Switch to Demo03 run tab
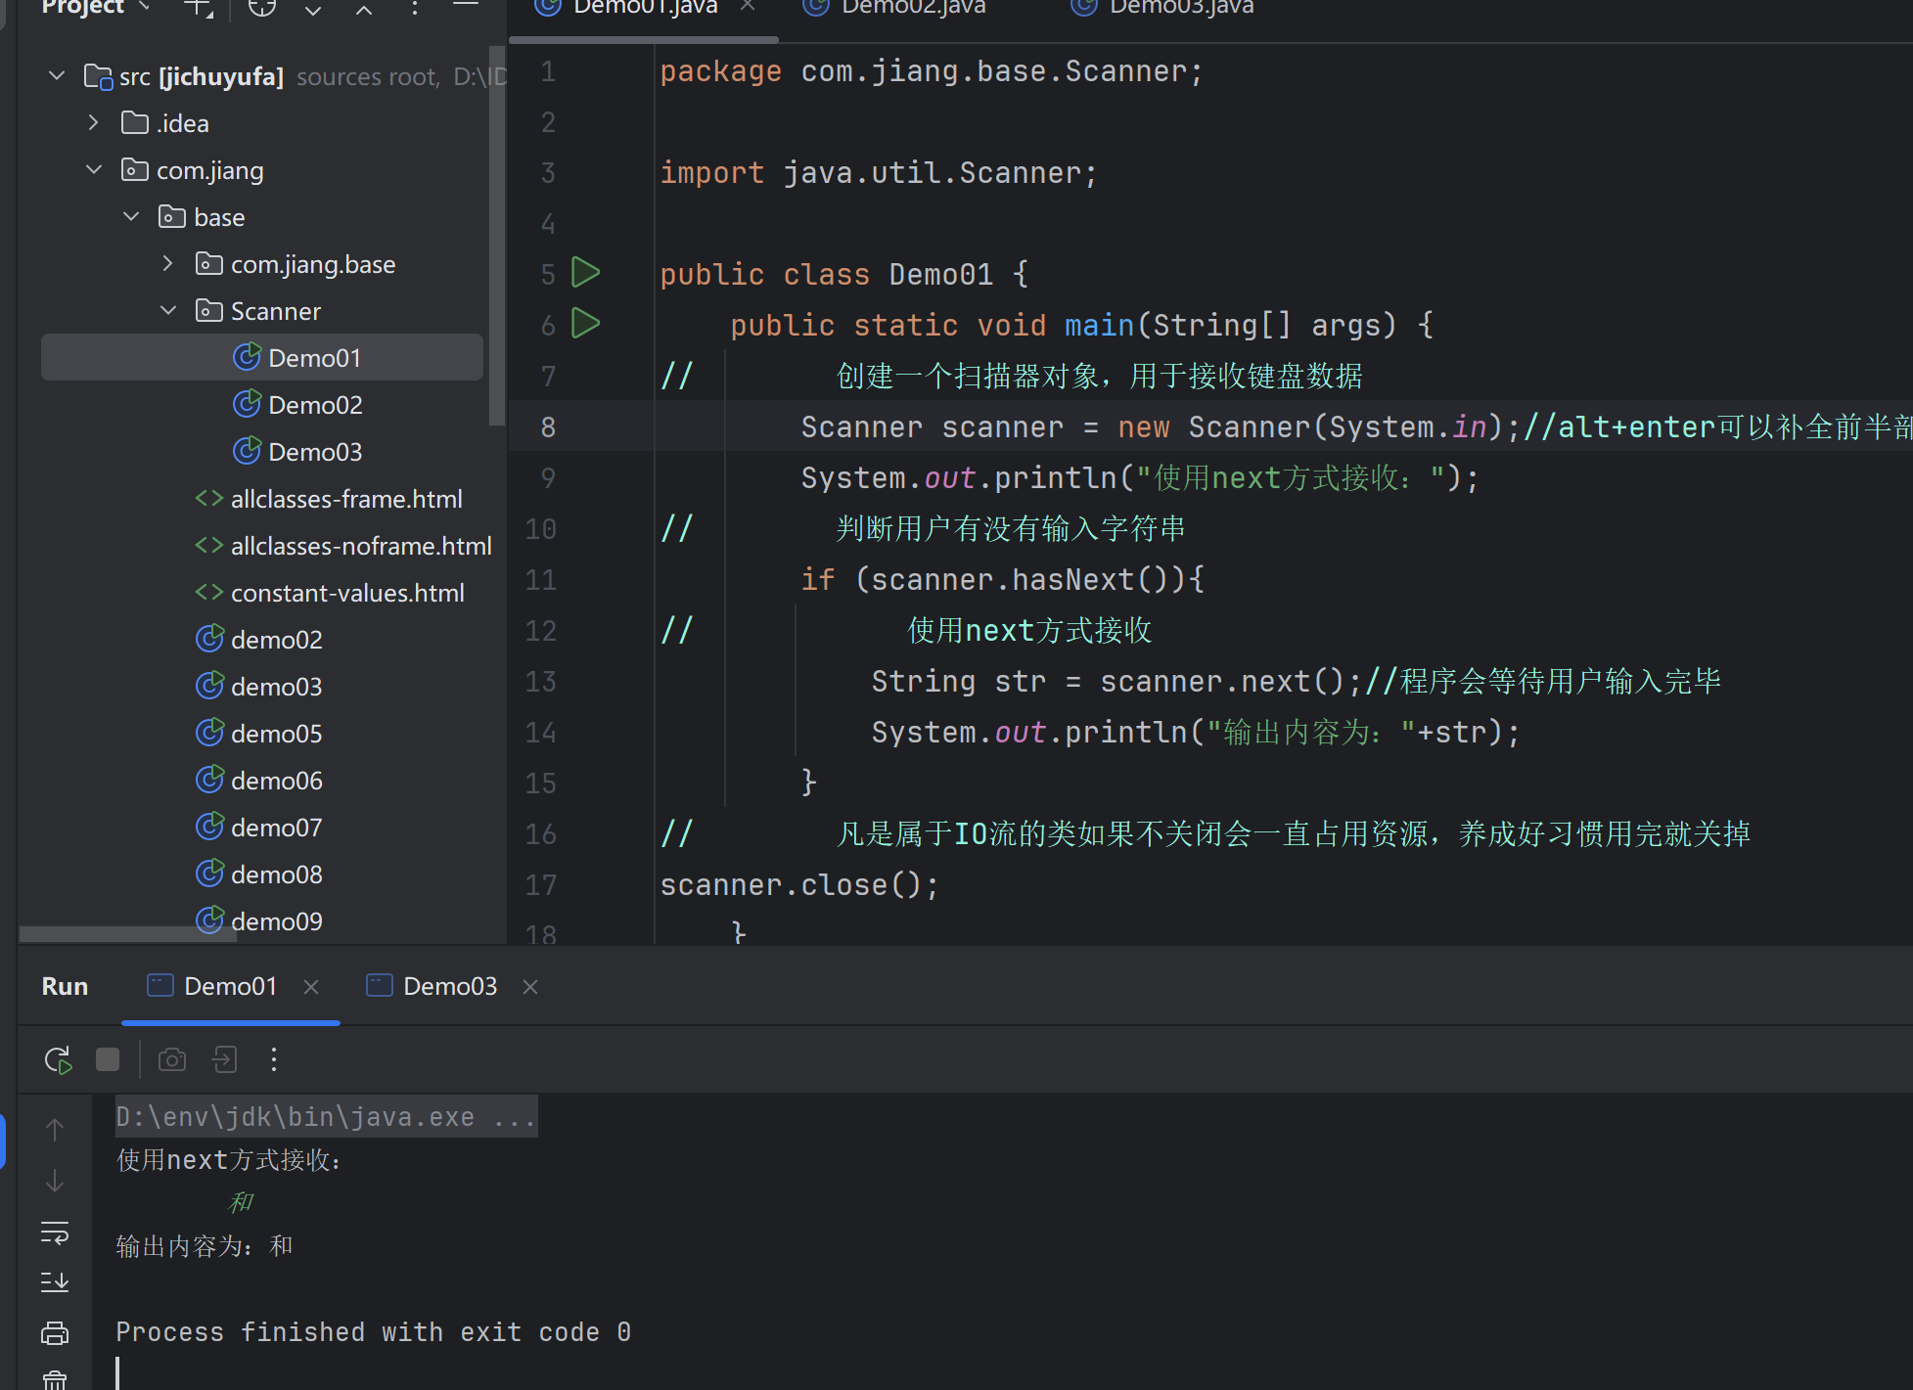 (x=449, y=986)
